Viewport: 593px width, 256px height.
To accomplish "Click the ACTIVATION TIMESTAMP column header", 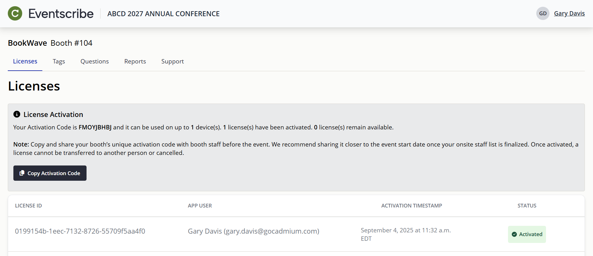I will pyautogui.click(x=412, y=206).
